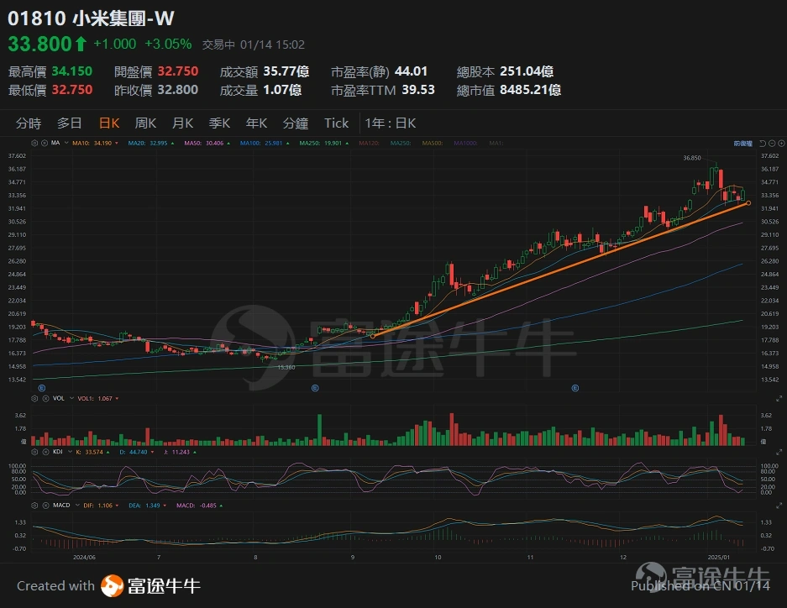Enable the dimmed MA120 moving average
Viewport: 787px width, 608px height.
[369, 143]
